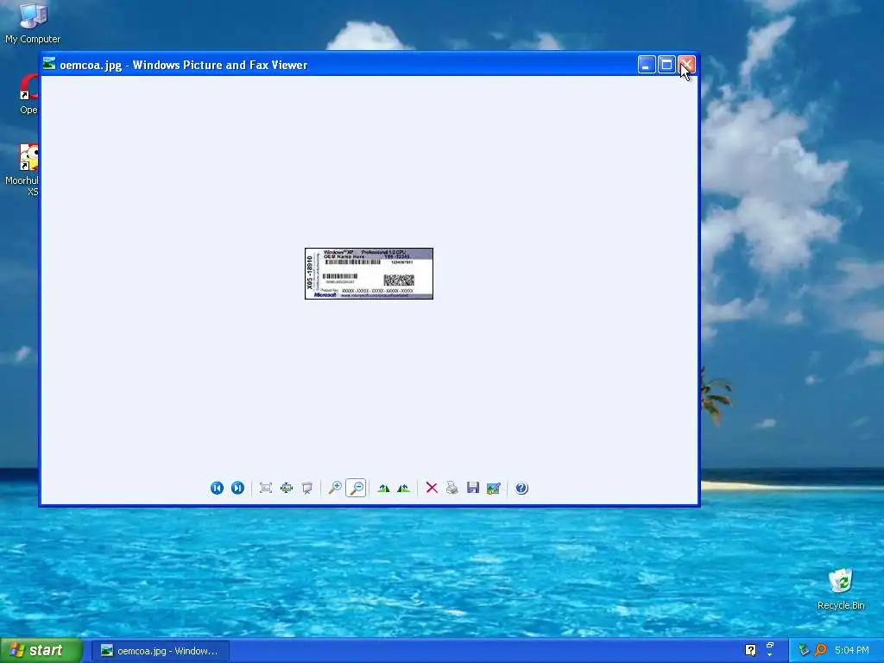This screenshot has height=663, width=884.
Task: Delete the picture with red X icon
Action: click(432, 489)
